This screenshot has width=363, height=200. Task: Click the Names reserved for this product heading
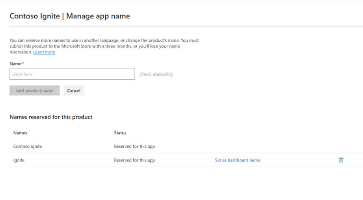[x=51, y=117]
